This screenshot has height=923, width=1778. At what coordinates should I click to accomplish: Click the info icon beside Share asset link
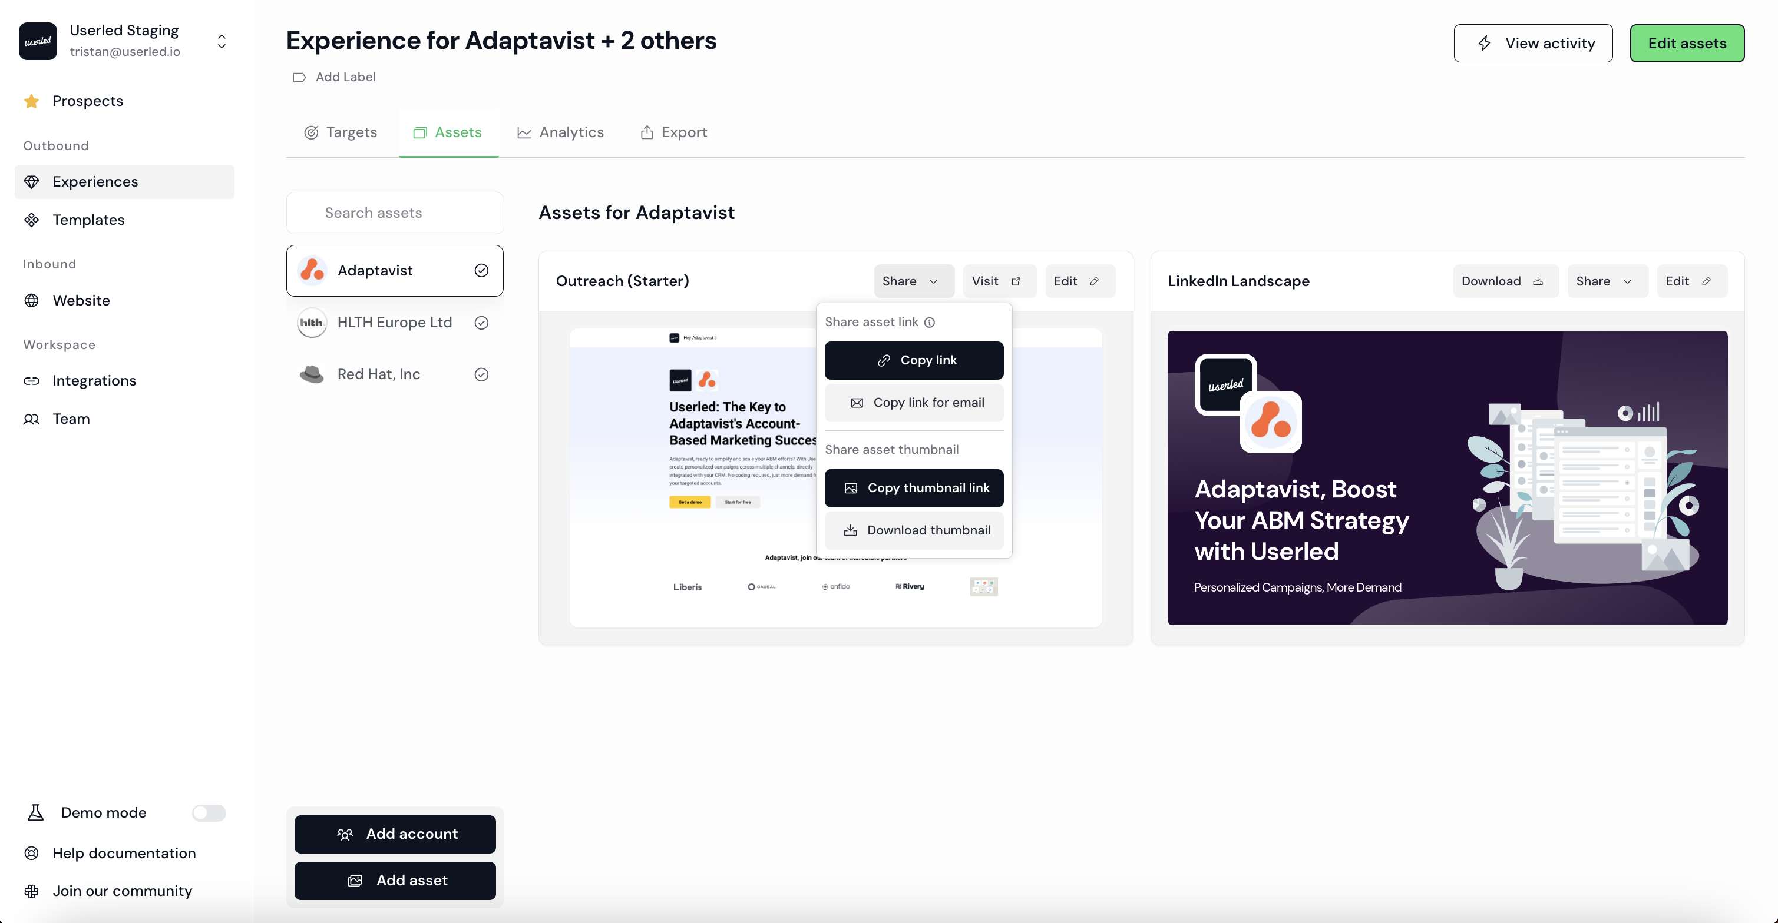(x=930, y=322)
